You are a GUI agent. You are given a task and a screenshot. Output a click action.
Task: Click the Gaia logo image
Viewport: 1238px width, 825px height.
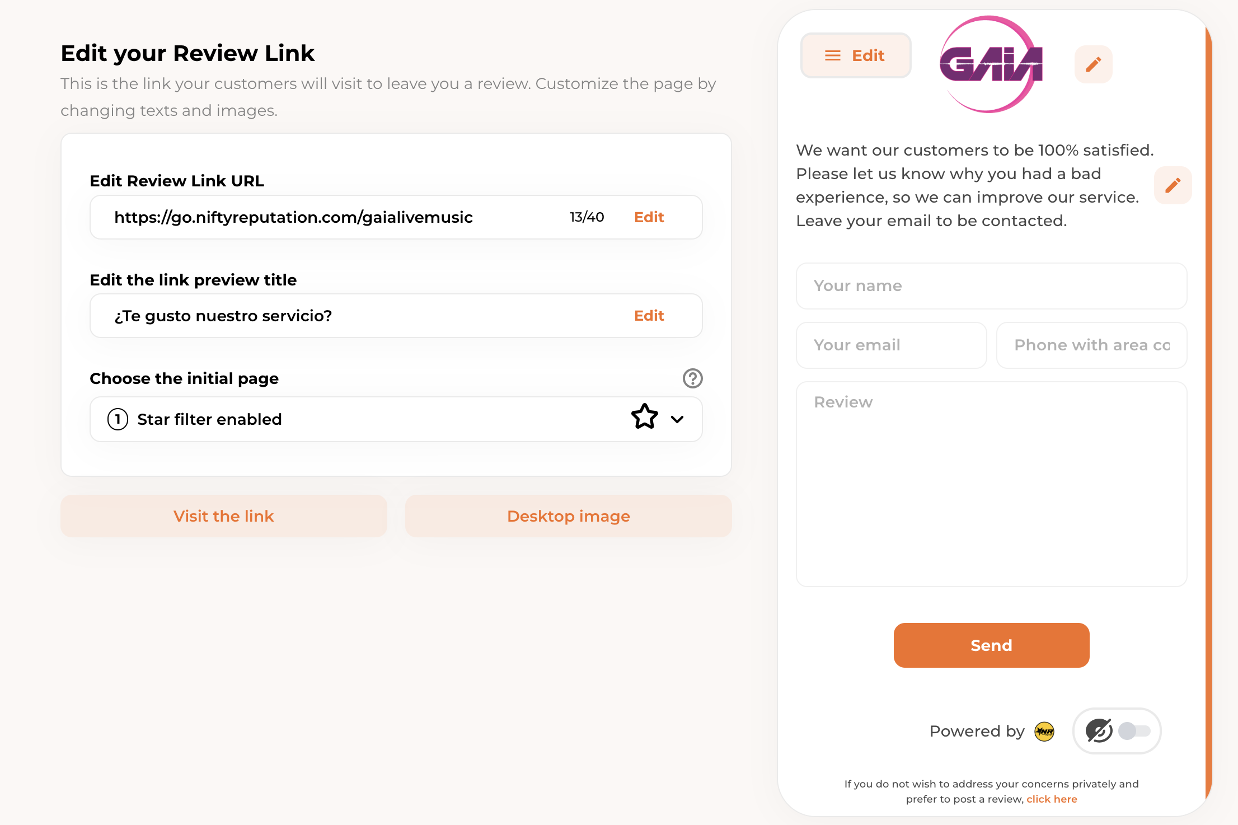click(x=990, y=64)
